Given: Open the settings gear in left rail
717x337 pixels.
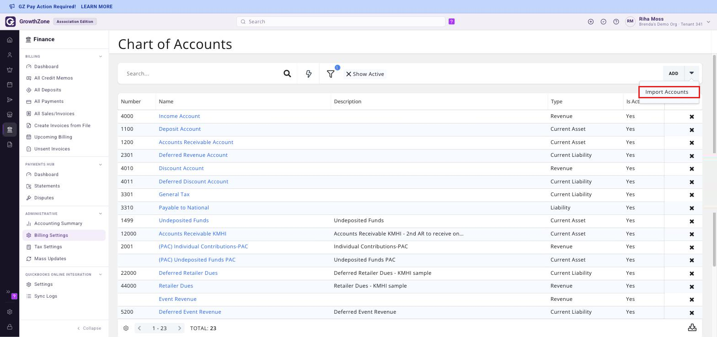Looking at the screenshot, I should click(x=10, y=312).
